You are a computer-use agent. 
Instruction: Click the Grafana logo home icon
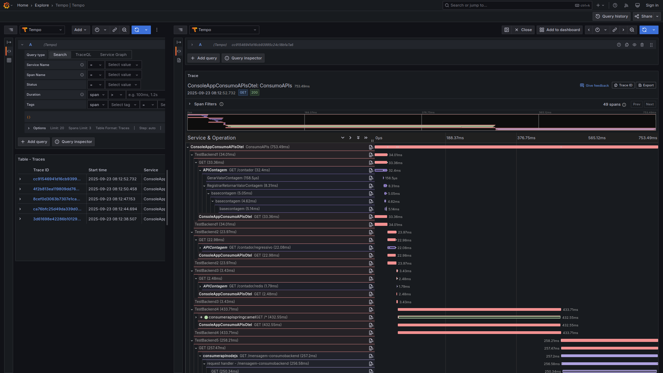click(x=6, y=6)
